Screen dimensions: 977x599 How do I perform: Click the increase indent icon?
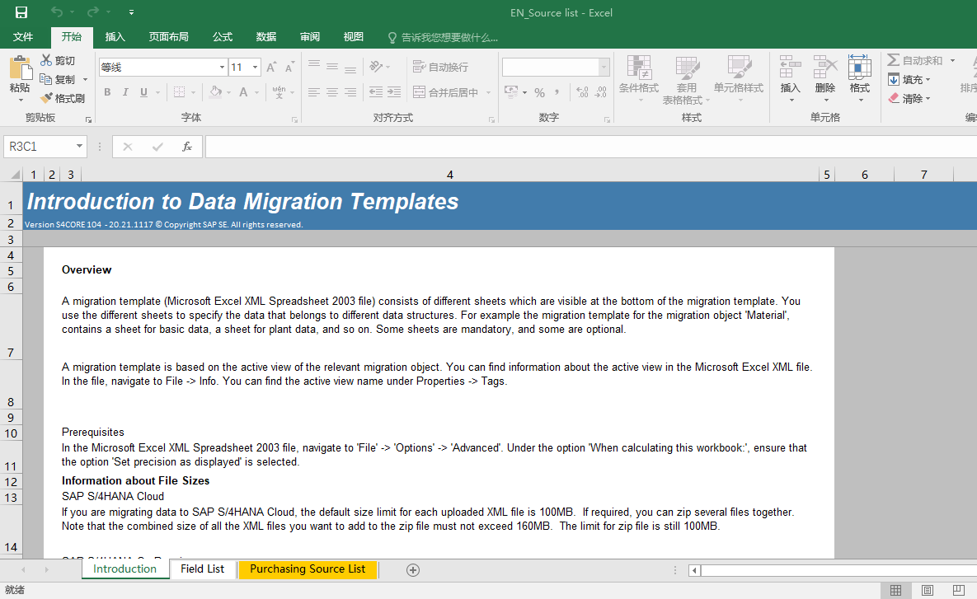tap(394, 92)
